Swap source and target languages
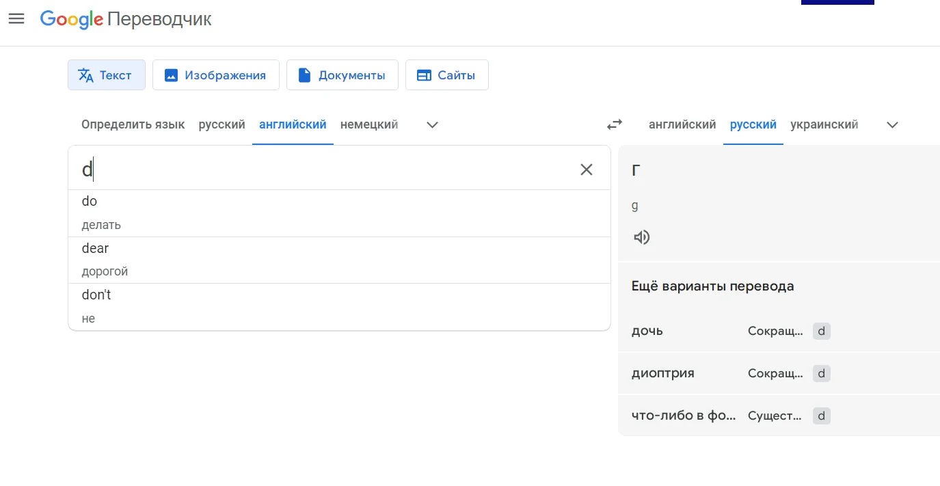 coord(615,124)
